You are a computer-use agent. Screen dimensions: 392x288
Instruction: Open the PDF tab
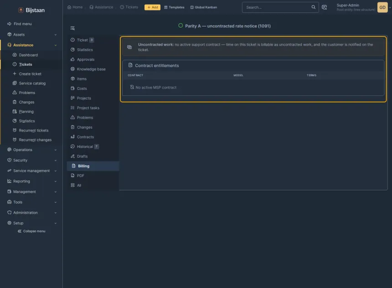pos(93,176)
